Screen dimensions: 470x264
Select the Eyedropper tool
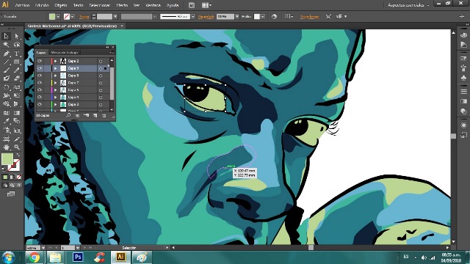point(6,121)
